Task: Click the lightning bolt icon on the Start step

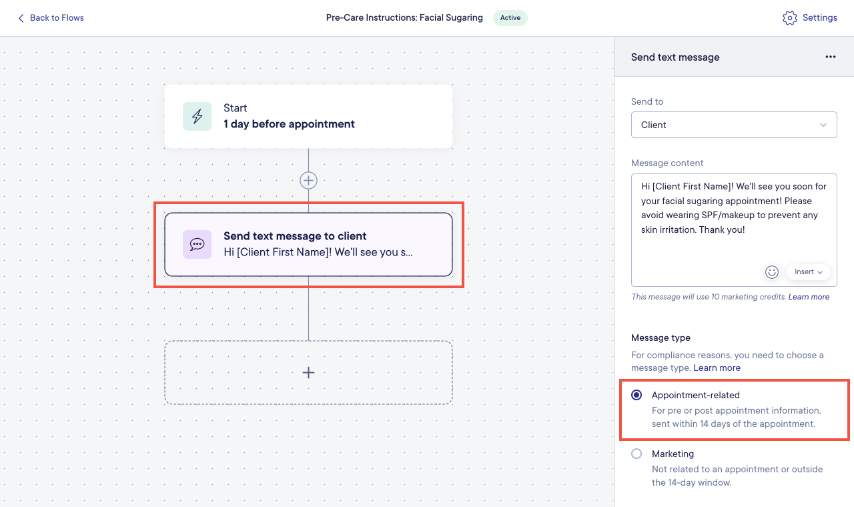Action: point(197,116)
